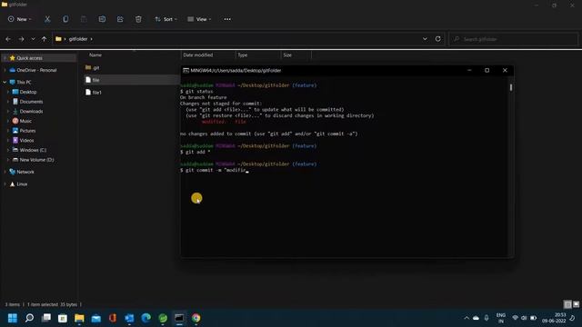Screen dimensions: 582x327
Task: Expand the Network tree node
Action: tap(5, 172)
